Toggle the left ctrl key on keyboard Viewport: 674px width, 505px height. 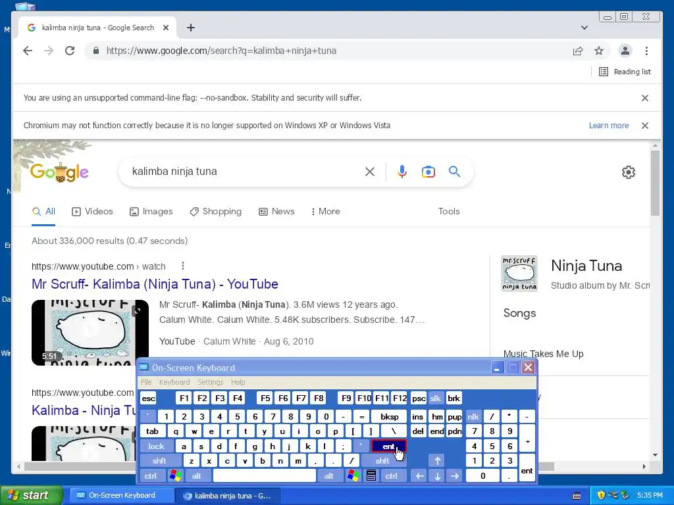pos(151,476)
